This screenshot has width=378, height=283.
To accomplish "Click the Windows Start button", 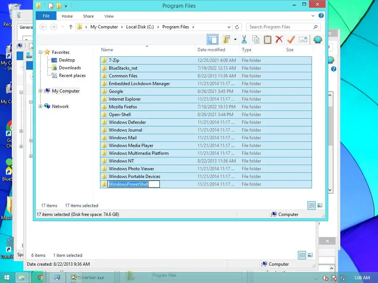I will [x=7, y=277].
